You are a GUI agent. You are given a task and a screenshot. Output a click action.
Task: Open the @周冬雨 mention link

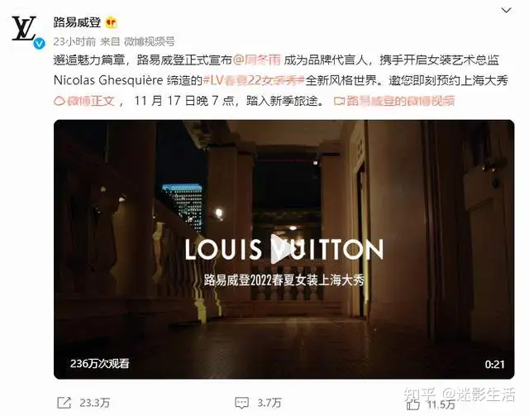coord(257,60)
